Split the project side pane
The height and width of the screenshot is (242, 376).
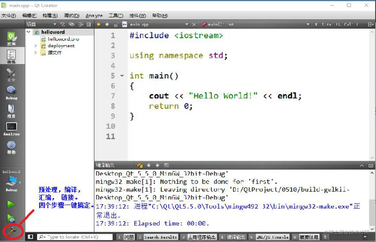coord(81,24)
